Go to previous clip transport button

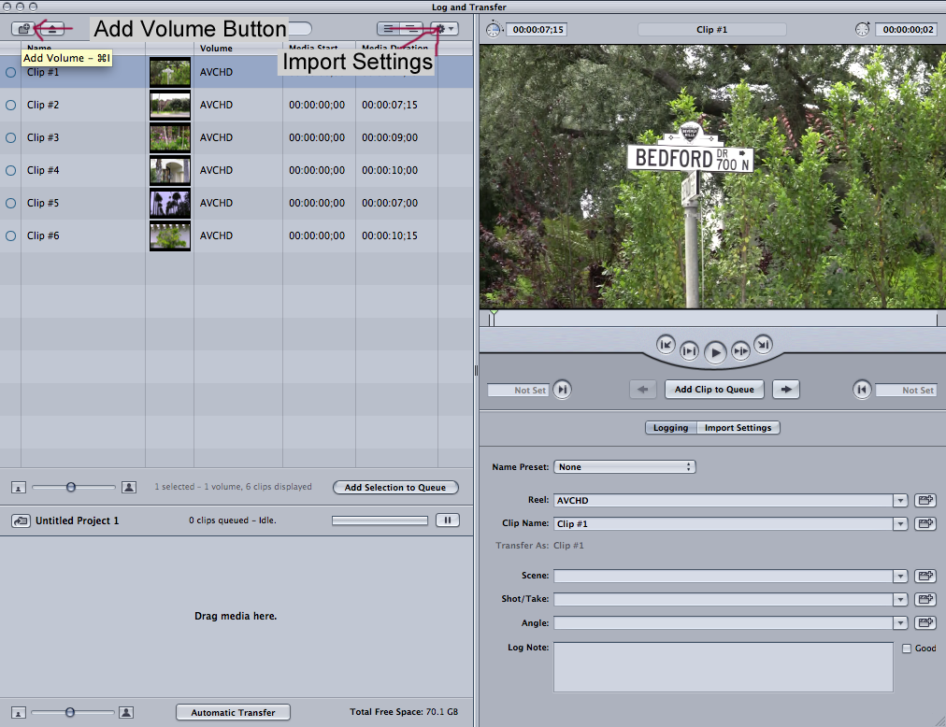[x=666, y=345]
